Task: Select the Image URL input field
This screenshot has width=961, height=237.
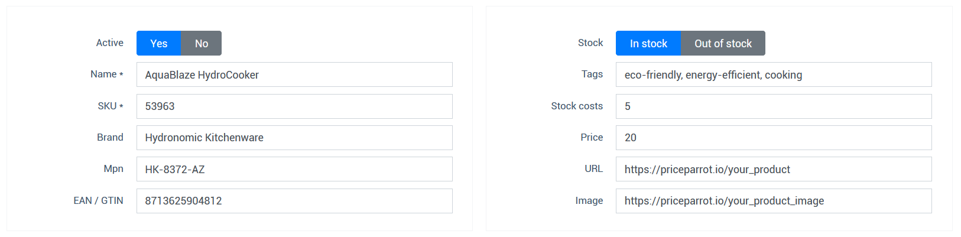Action: 773,201
